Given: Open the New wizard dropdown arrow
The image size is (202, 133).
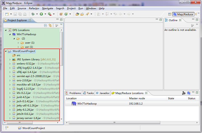Looking at the screenshot, I should (x=11, y=14).
